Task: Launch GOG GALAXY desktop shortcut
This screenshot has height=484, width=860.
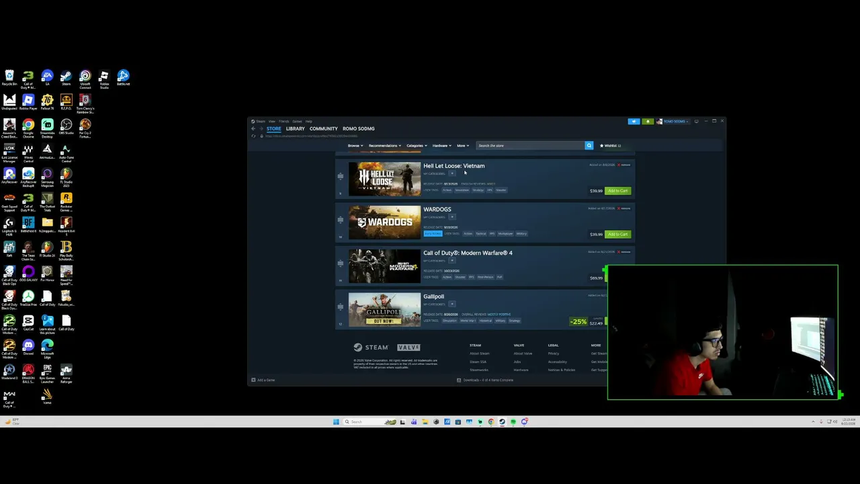Action: (x=28, y=274)
